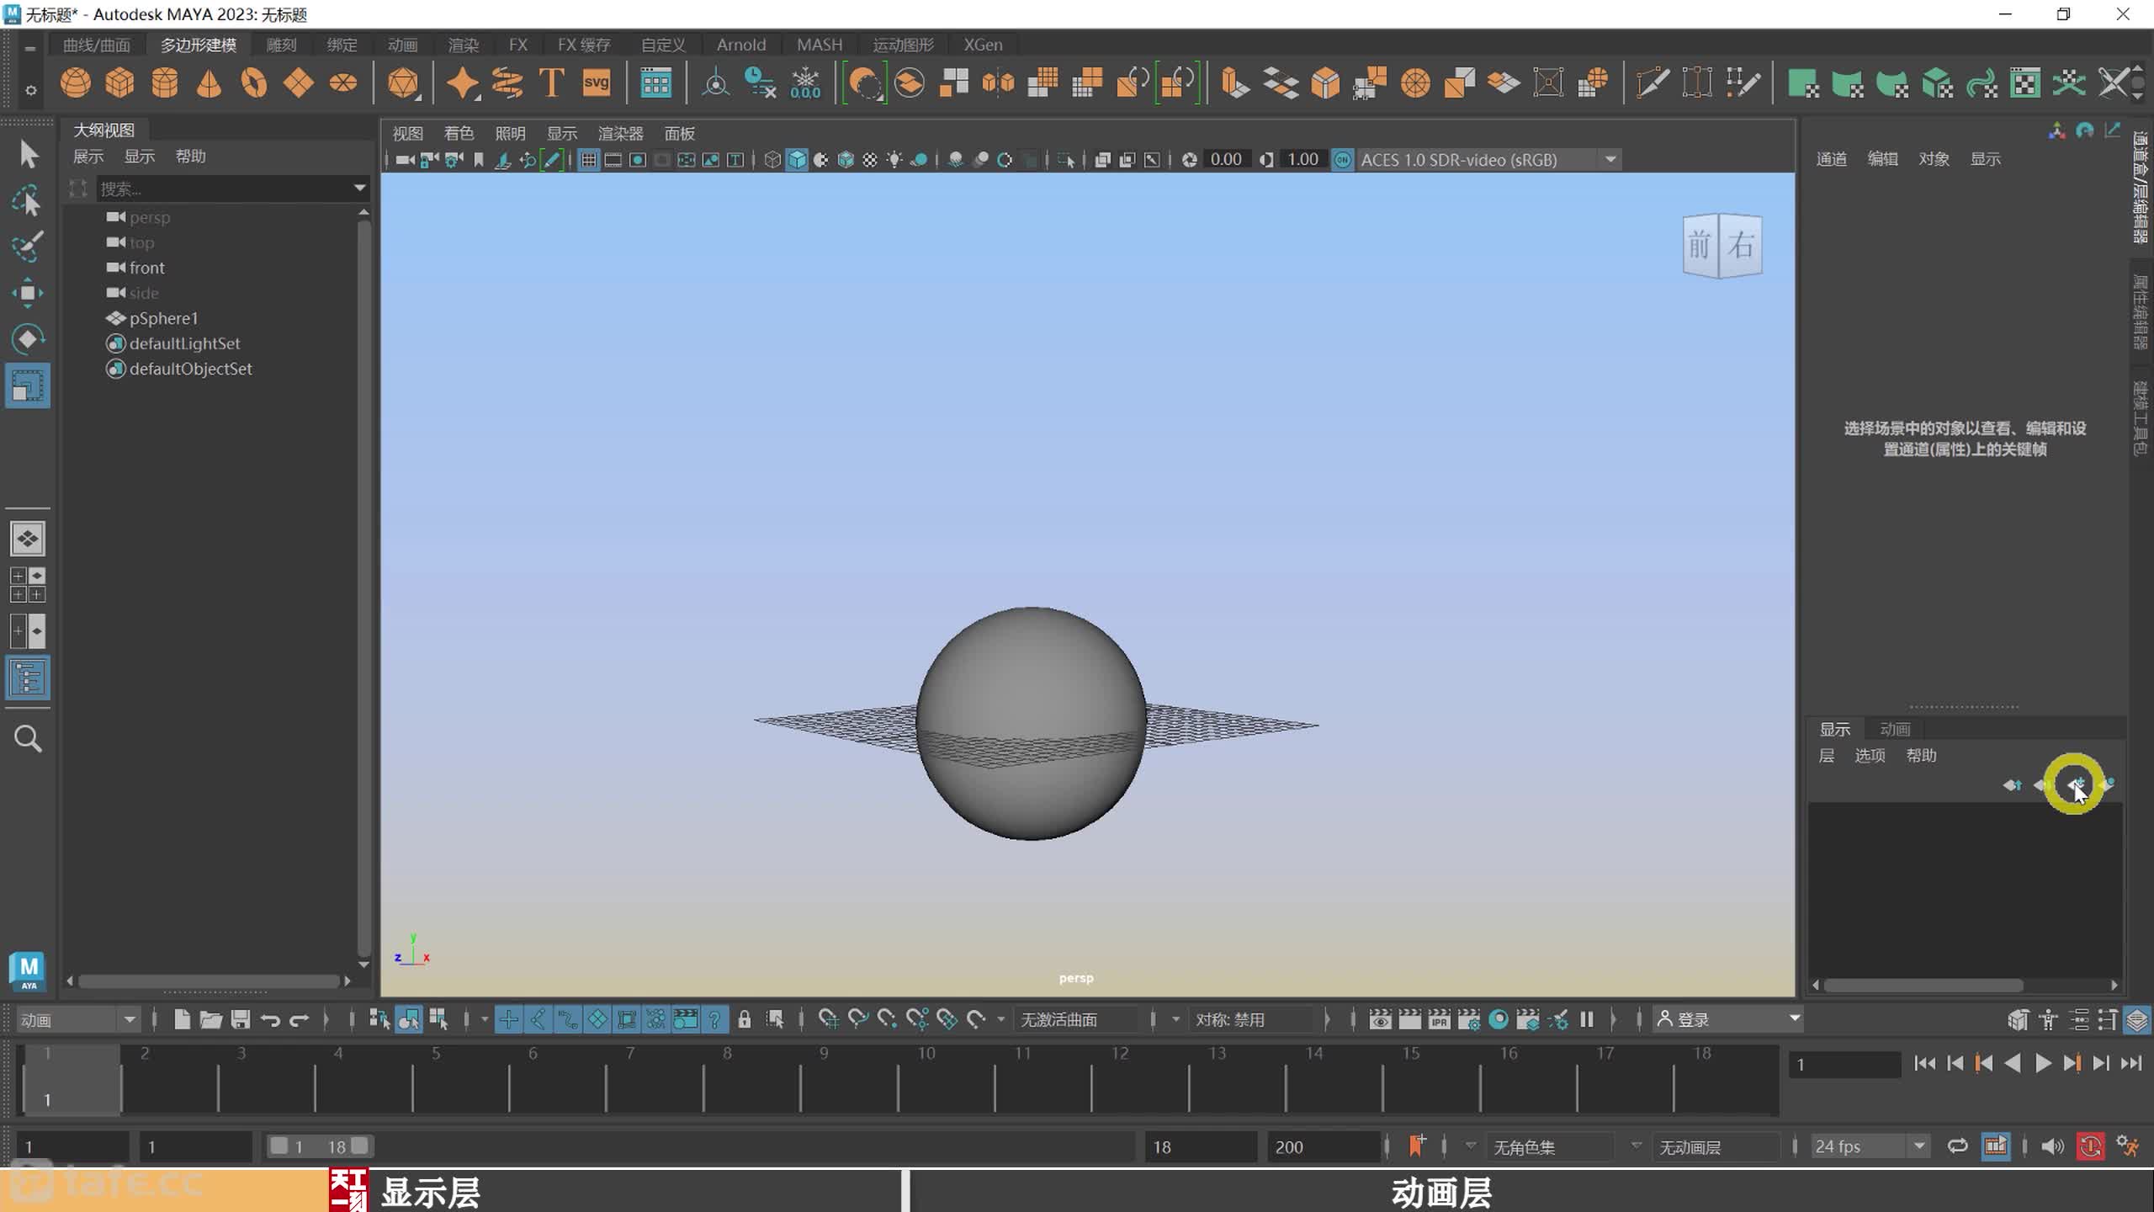The width and height of the screenshot is (2154, 1212).
Task: Create a polygon cone from shelf
Action: (x=209, y=83)
